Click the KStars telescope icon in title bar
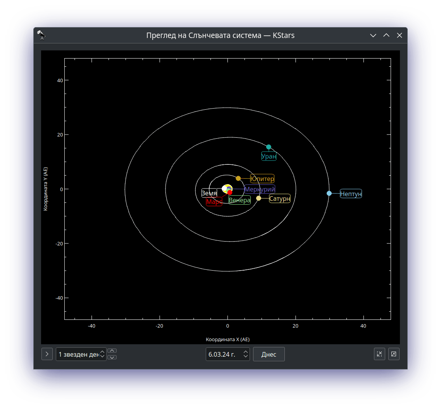441x409 pixels. point(41,35)
